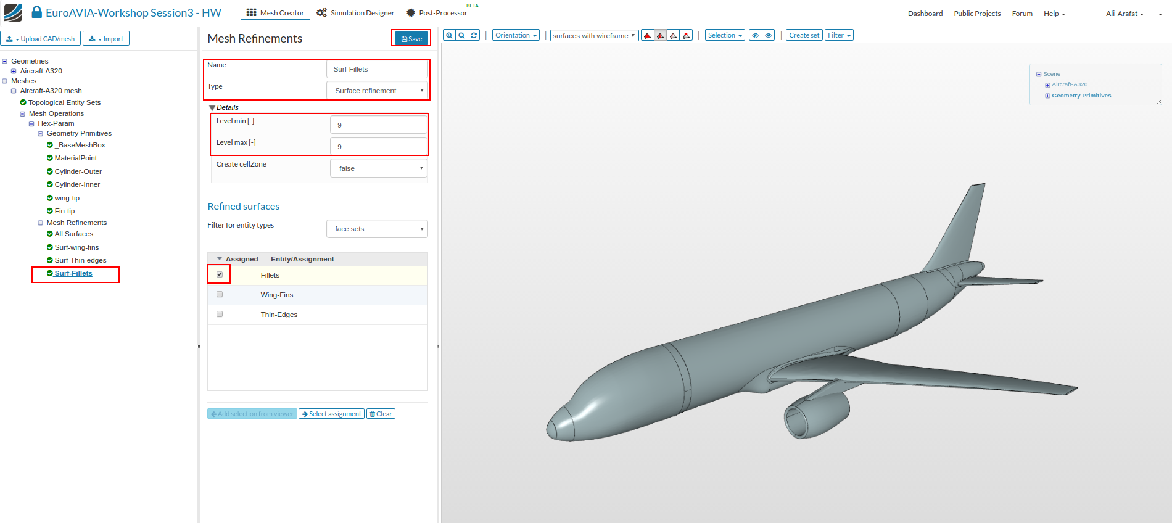
Task: Click the Name input field
Action: tap(377, 69)
